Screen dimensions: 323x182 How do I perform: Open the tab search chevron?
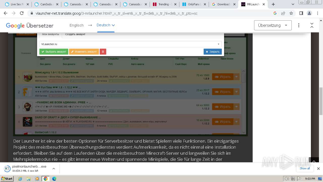point(293,4)
